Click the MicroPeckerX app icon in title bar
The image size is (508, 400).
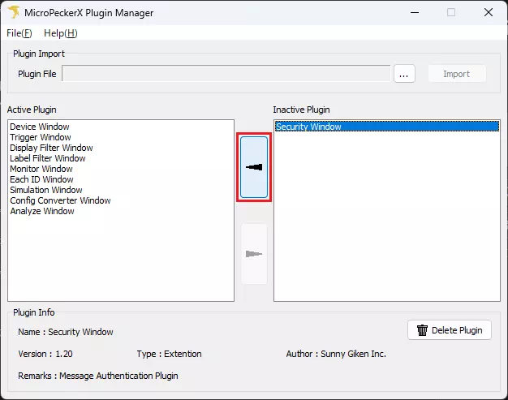pos(14,12)
